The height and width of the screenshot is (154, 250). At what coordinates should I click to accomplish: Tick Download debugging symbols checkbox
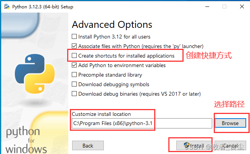[74, 84]
